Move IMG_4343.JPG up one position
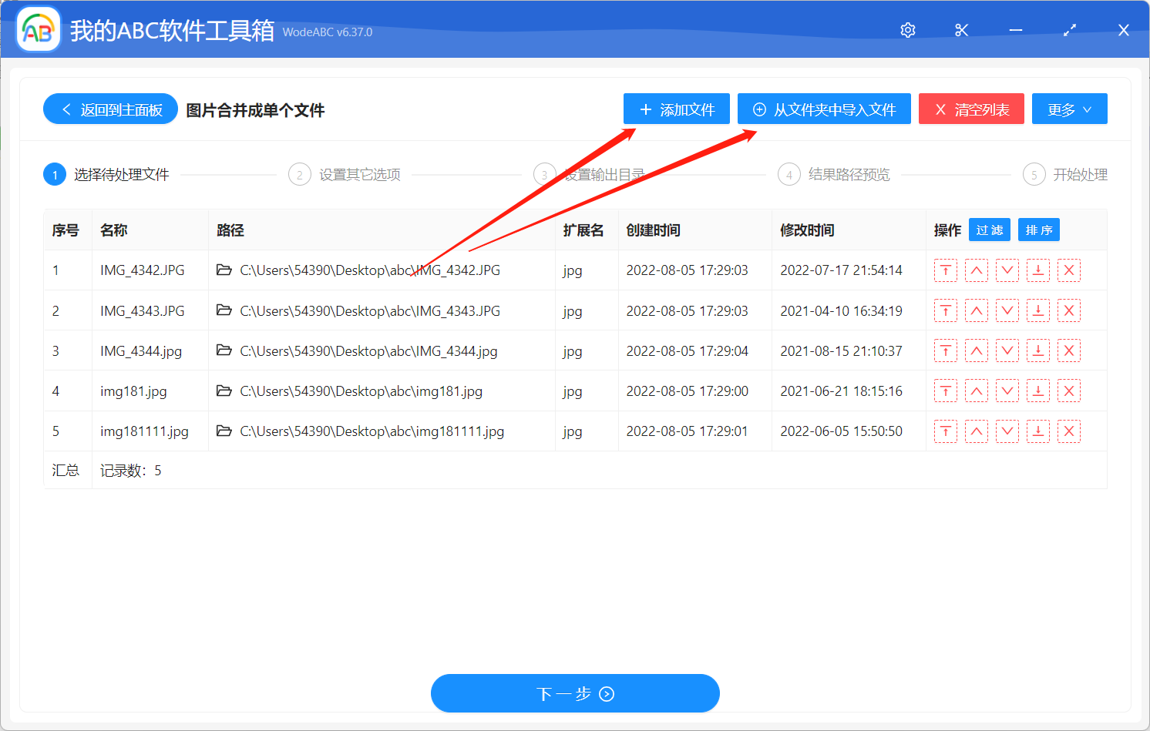Screen dimensions: 1150x731 click(x=977, y=310)
